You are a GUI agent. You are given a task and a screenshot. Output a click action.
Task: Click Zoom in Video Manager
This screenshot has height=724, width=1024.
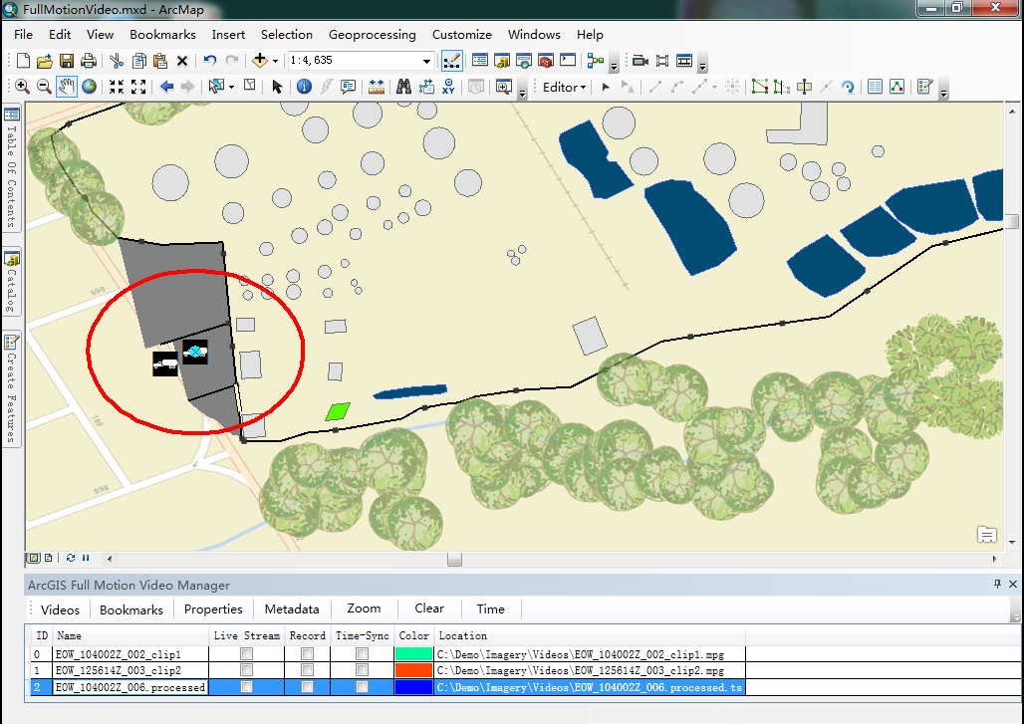click(x=364, y=608)
